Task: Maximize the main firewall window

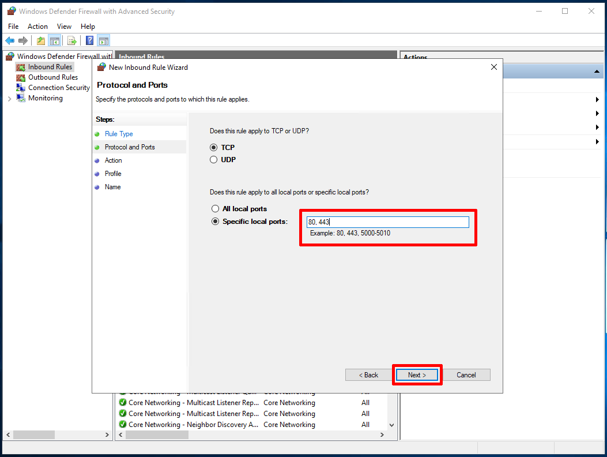Action: (x=565, y=11)
